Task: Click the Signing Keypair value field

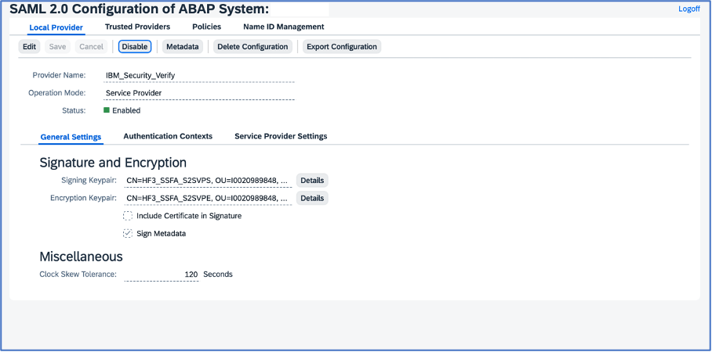Action: pos(208,181)
